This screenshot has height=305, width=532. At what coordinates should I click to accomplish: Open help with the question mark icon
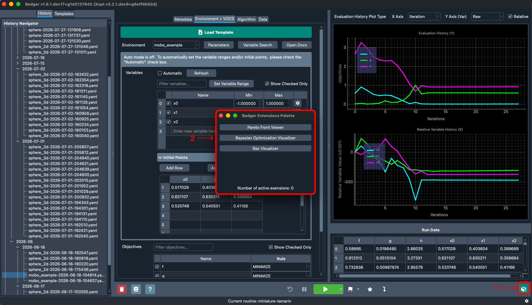tap(150, 289)
